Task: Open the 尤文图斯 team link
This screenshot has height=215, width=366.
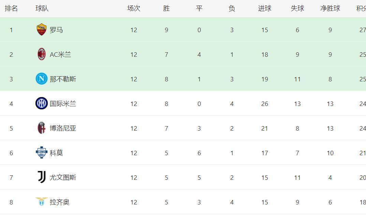Action: coord(63,178)
